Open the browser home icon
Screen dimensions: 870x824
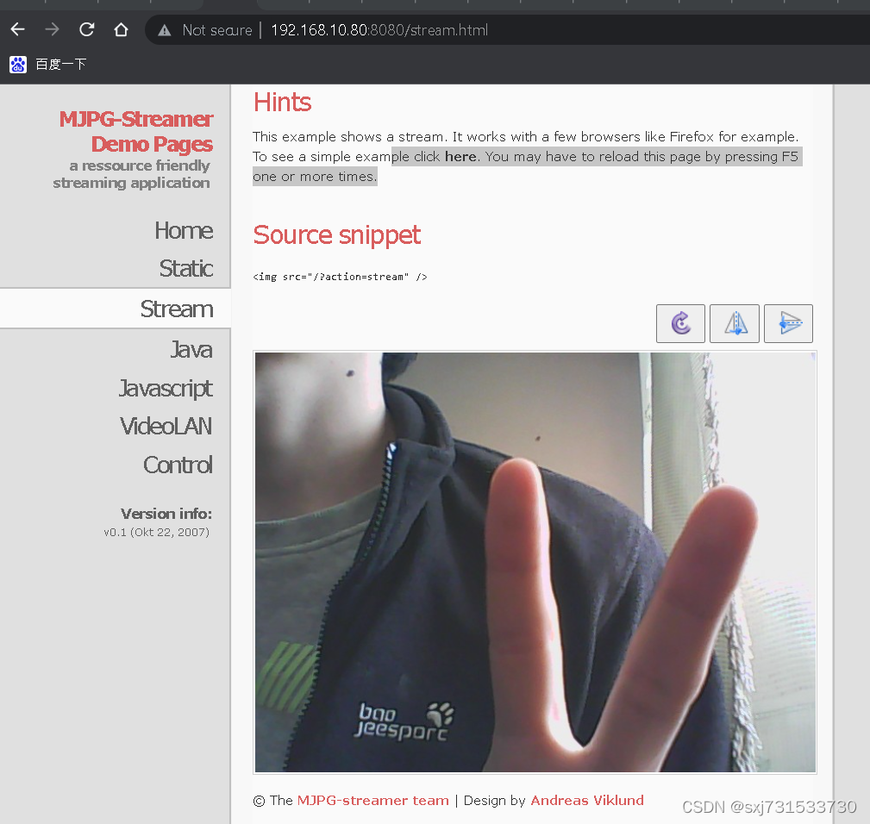click(121, 29)
